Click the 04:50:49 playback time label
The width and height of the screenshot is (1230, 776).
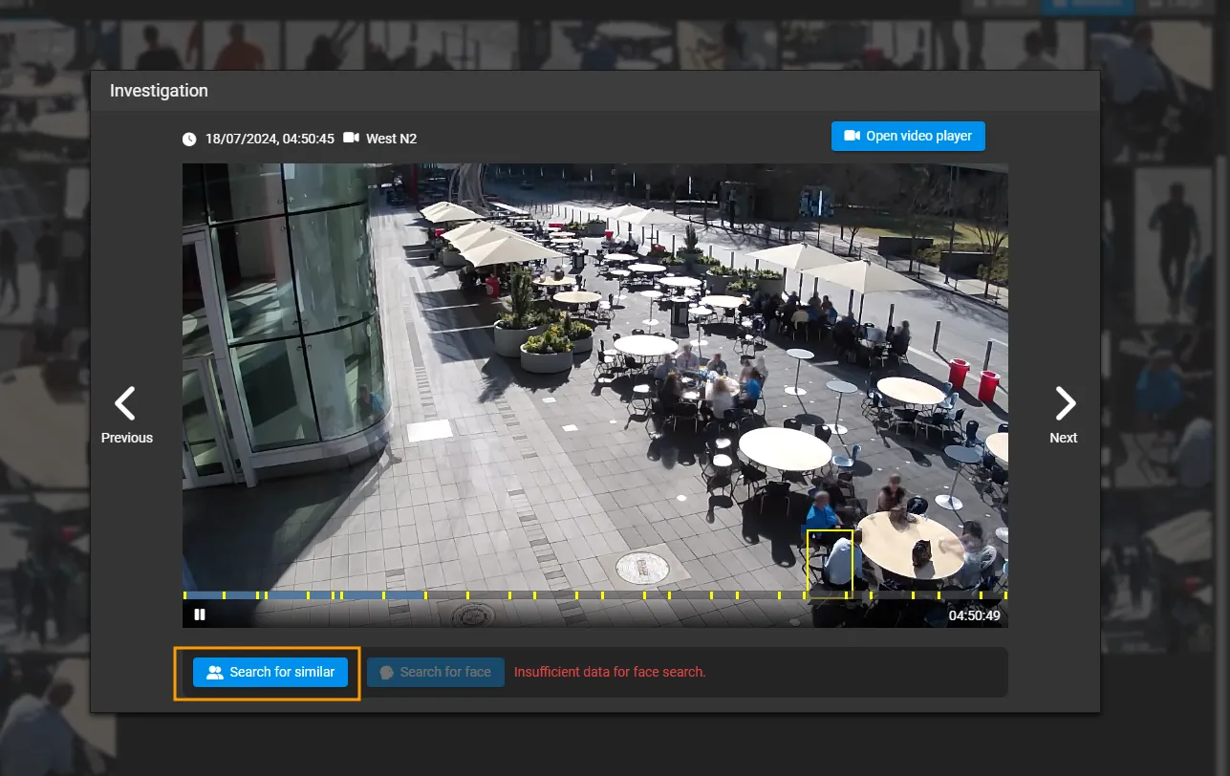(974, 615)
